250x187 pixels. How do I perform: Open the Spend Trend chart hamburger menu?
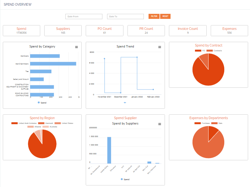[x=160, y=47]
